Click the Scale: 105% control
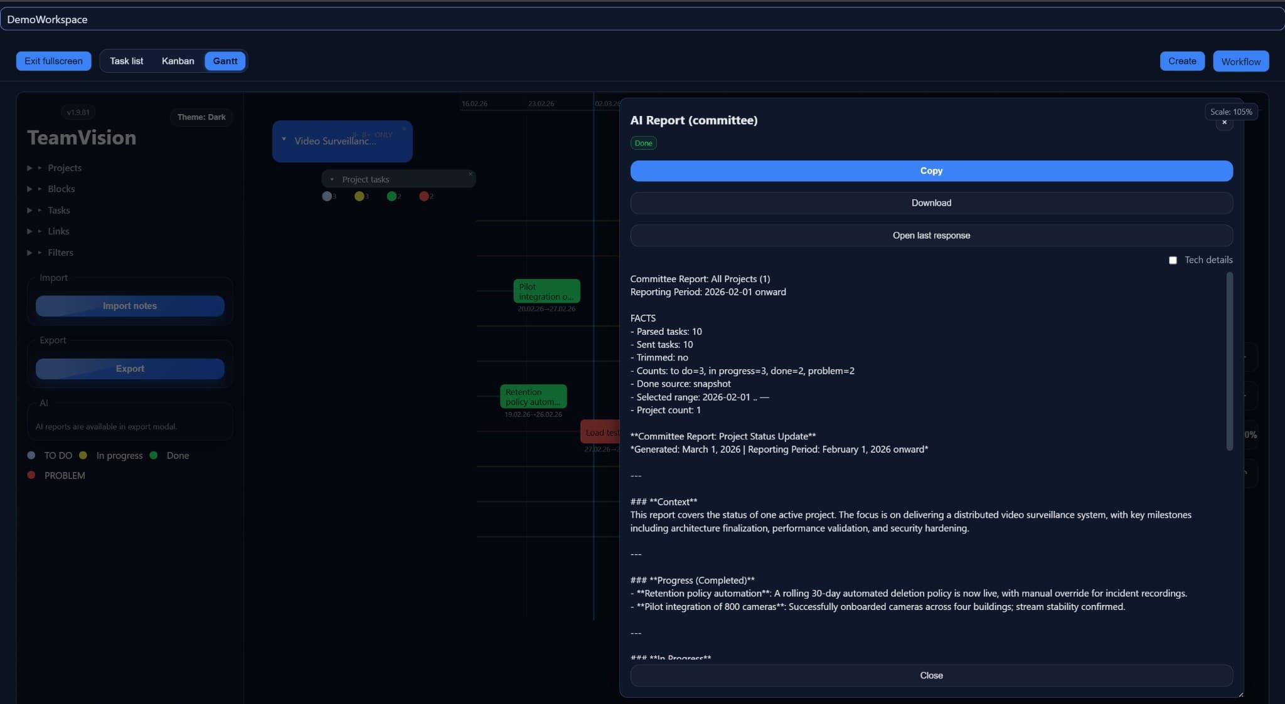 1231,112
